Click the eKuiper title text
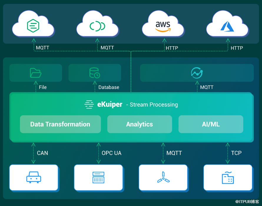Viewport: 262px width, 206px height. 110,104
